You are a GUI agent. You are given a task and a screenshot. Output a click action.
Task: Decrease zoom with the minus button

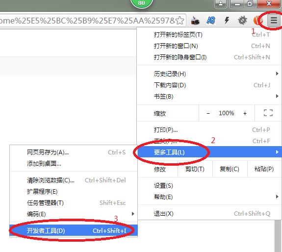coord(208,113)
